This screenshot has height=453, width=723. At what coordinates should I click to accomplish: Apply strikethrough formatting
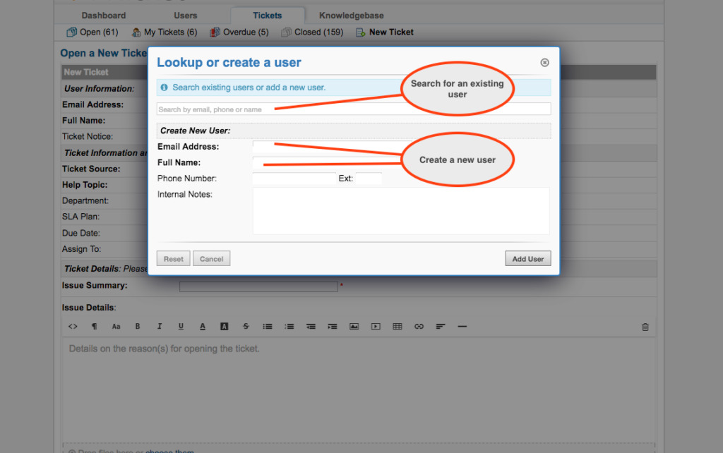pos(246,326)
